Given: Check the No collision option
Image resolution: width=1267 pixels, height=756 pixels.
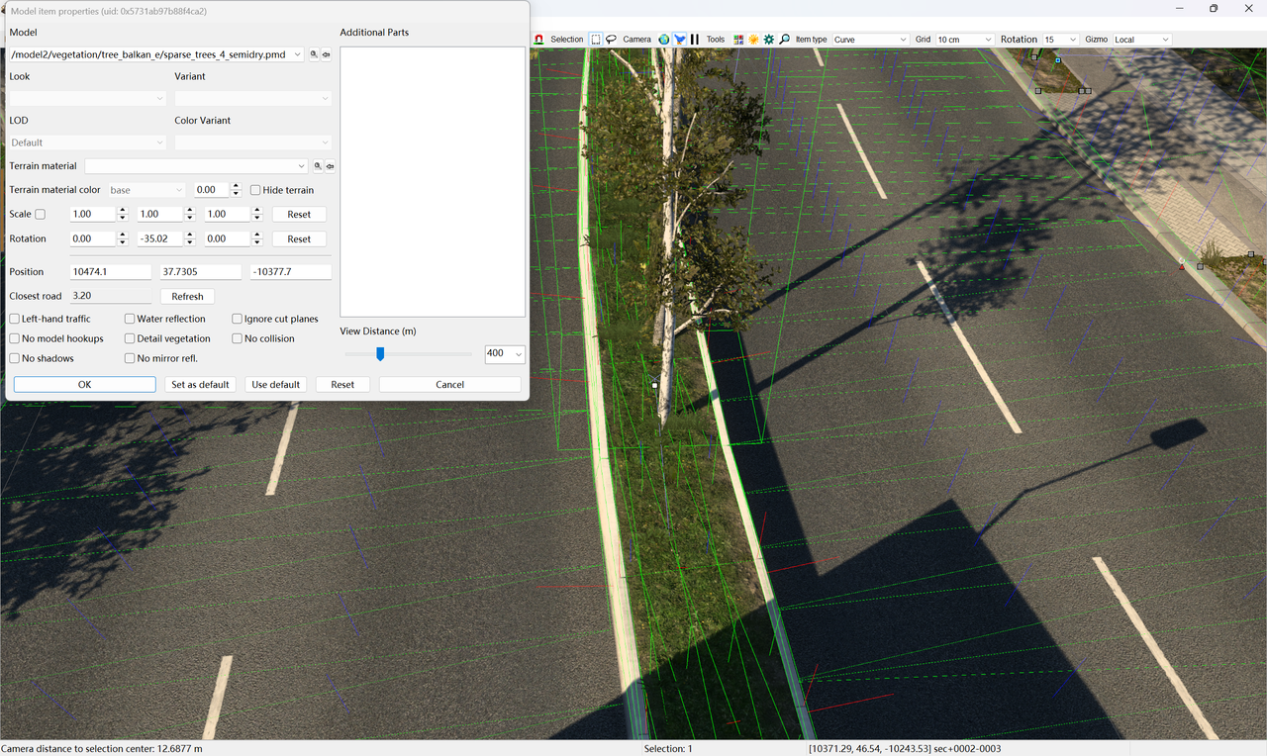Looking at the screenshot, I should 237,337.
